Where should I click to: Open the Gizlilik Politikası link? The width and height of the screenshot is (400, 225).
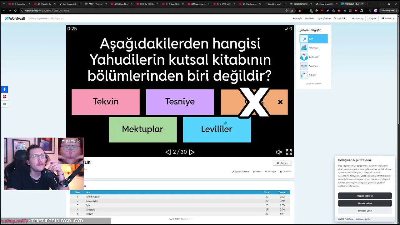[x=346, y=219]
